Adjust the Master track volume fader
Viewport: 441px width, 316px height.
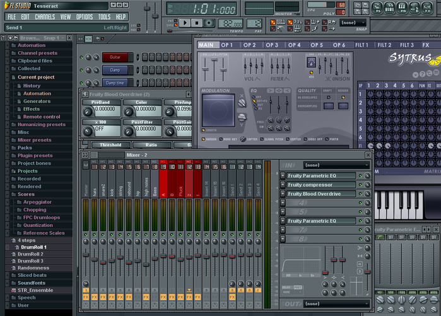click(x=86, y=254)
